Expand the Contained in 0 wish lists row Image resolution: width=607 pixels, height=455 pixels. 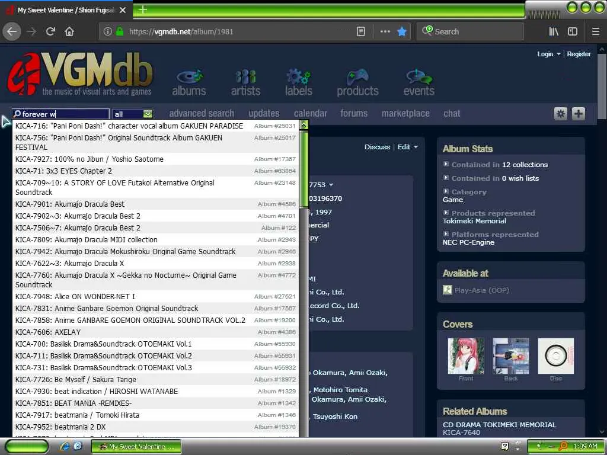click(x=446, y=178)
